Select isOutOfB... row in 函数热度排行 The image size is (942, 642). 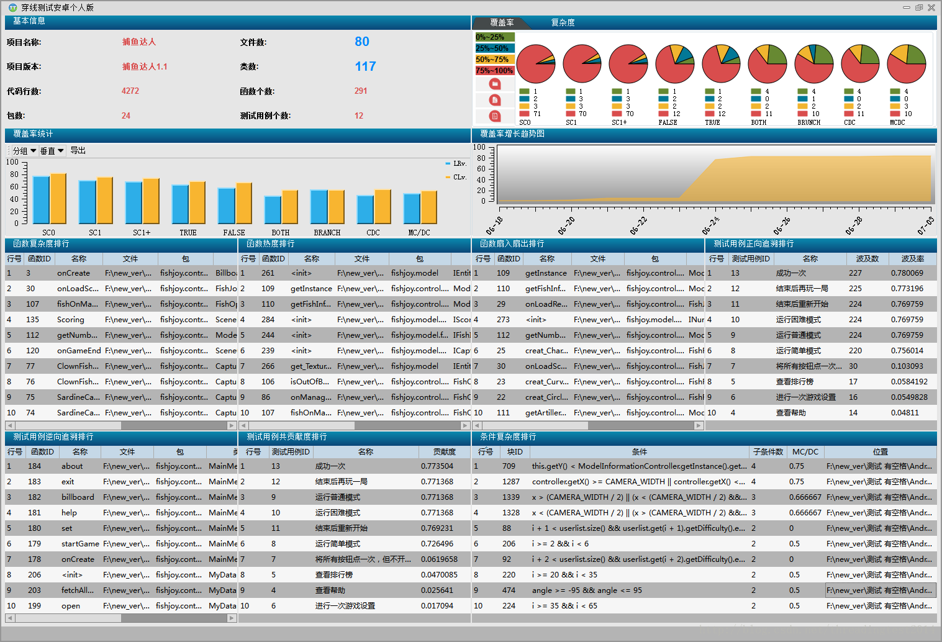pos(355,382)
